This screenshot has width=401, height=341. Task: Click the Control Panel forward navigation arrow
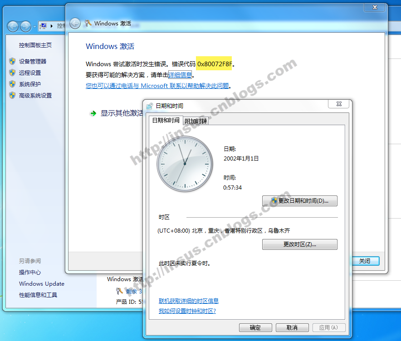pos(26,26)
